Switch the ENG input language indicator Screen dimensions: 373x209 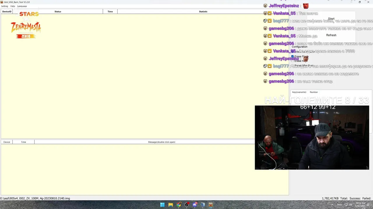(x=339, y=205)
